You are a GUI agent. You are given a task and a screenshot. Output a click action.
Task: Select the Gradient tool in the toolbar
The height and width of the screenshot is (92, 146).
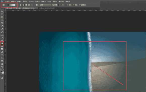(x=2, y=43)
